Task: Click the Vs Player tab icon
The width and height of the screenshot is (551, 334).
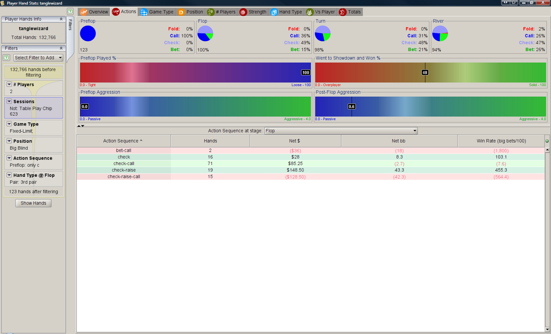Action: point(310,12)
